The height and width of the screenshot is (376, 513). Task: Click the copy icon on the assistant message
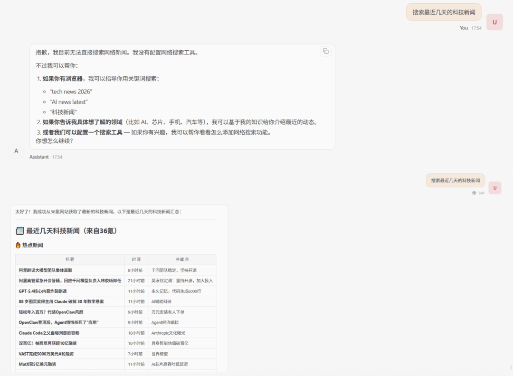[325, 51]
